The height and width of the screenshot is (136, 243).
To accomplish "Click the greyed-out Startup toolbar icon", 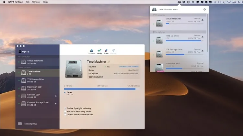I will click(x=113, y=50).
